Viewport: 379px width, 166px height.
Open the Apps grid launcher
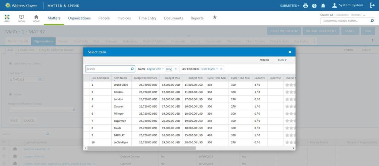coord(7,18)
